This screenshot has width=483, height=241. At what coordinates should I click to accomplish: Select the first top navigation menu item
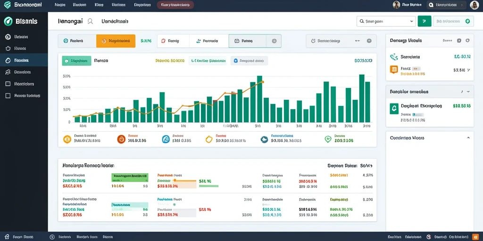click(59, 5)
